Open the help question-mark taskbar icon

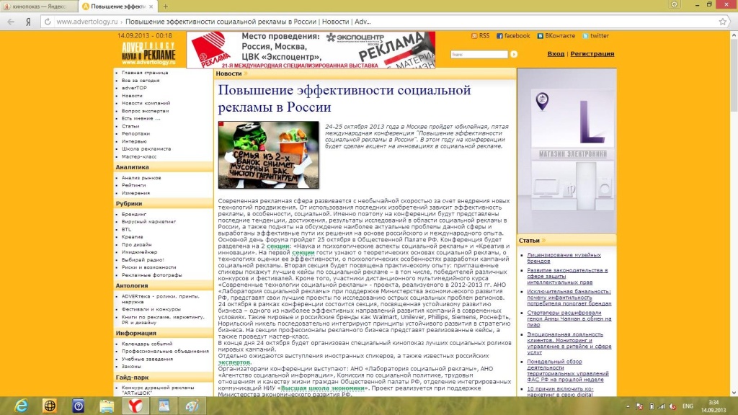pos(78,406)
